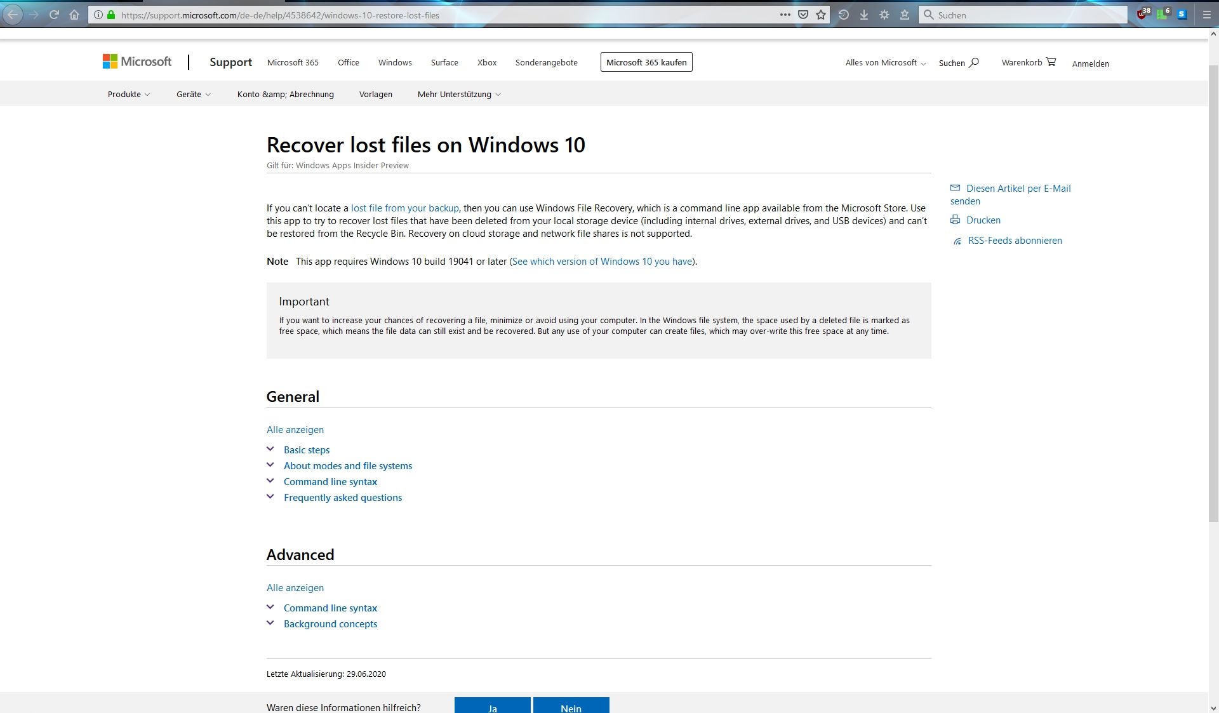This screenshot has height=713, width=1219.
Task: Click the Microsoft 365 kaufen button
Action: tap(646, 62)
